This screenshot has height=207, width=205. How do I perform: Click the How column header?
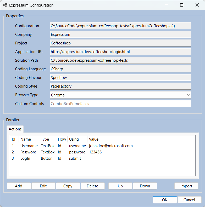62,139
